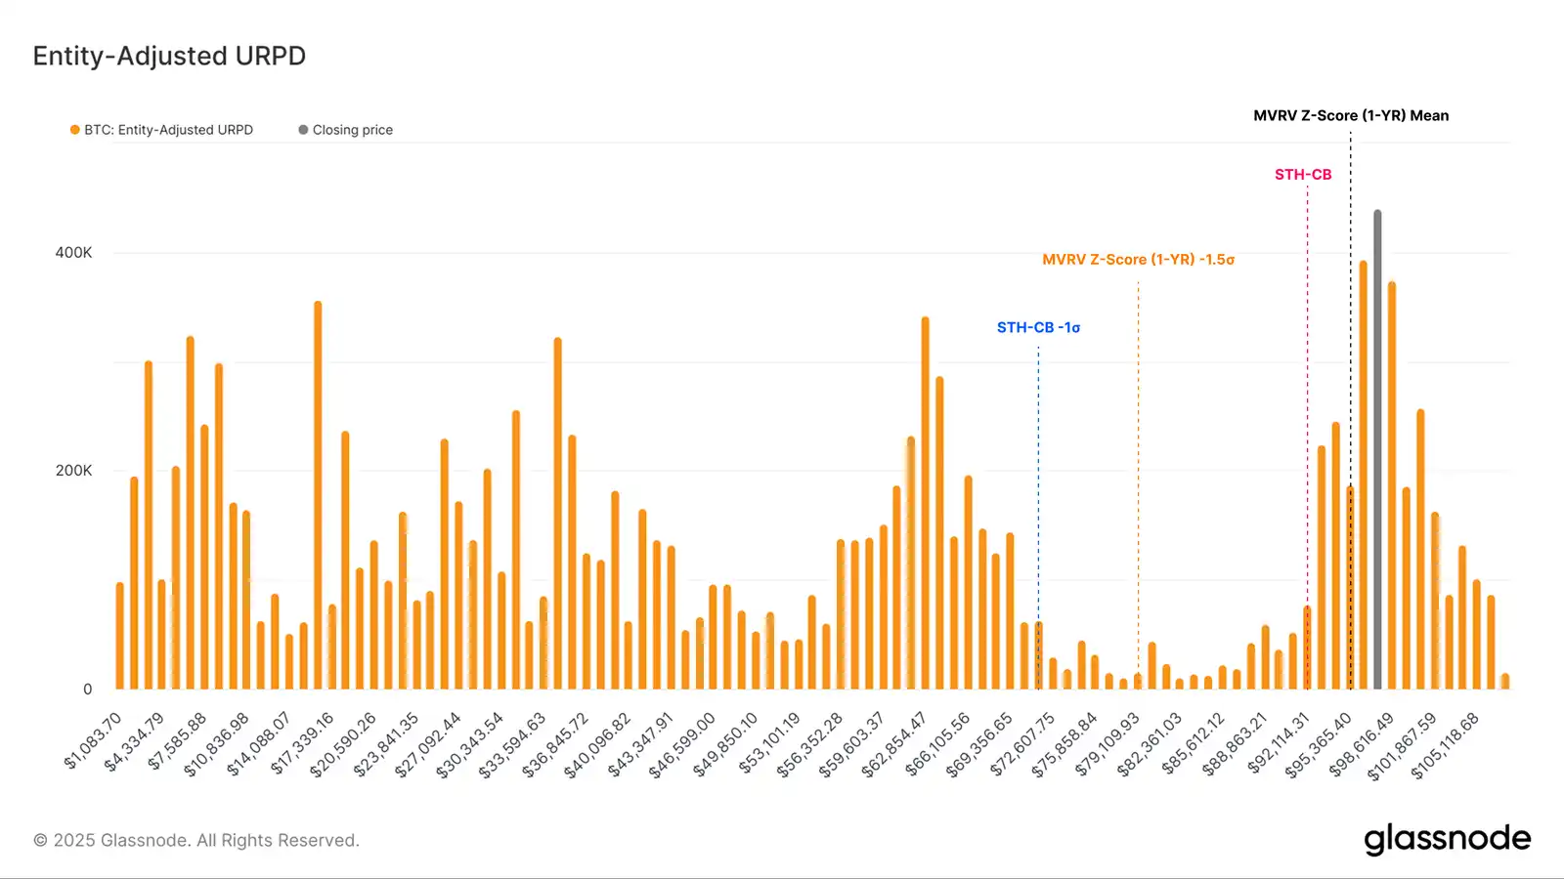Select the $1,083.70 x-axis price label
This screenshot has width=1564, height=879.
(x=94, y=740)
